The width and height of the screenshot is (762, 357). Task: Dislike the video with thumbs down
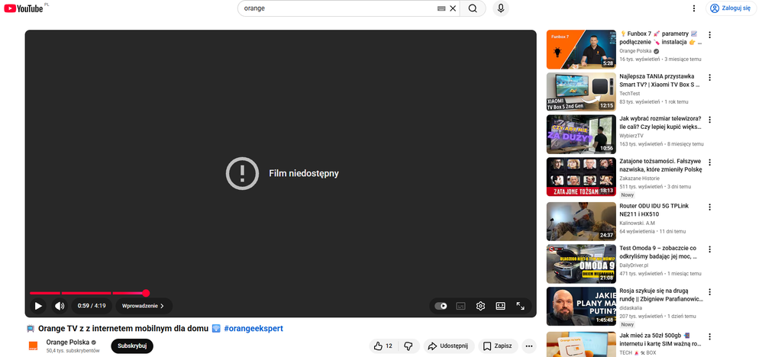click(x=408, y=346)
